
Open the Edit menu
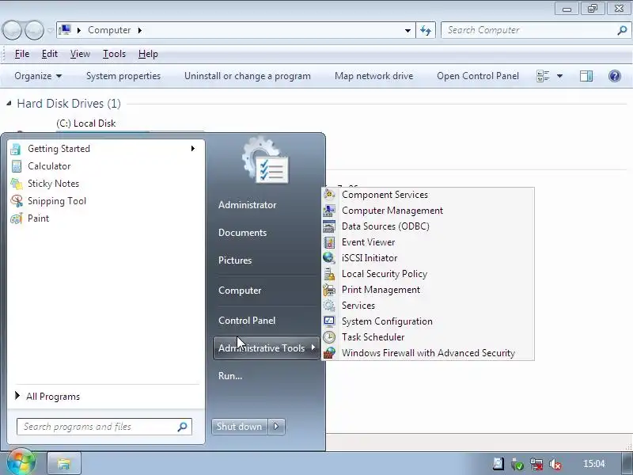[x=50, y=54]
